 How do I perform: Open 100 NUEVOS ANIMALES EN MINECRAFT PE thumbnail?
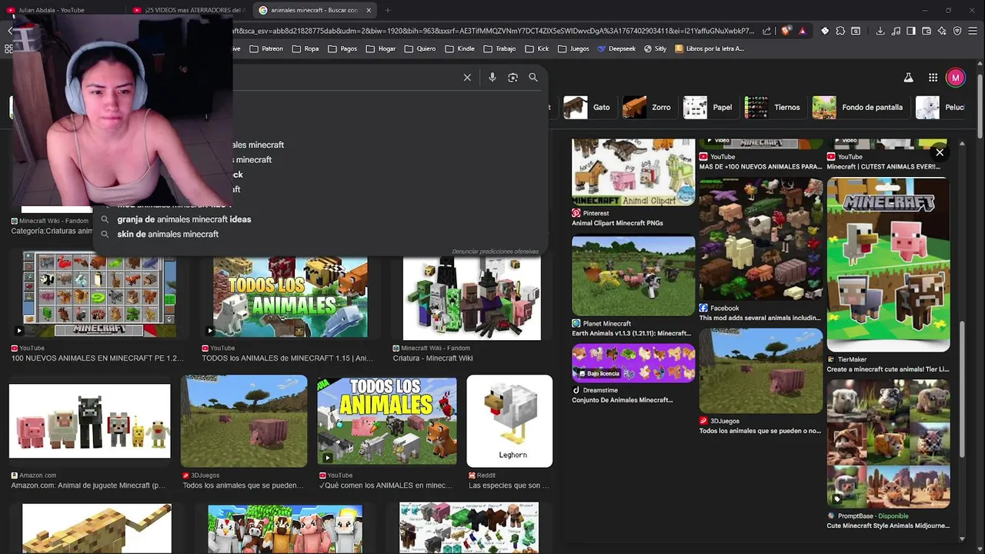[98, 295]
